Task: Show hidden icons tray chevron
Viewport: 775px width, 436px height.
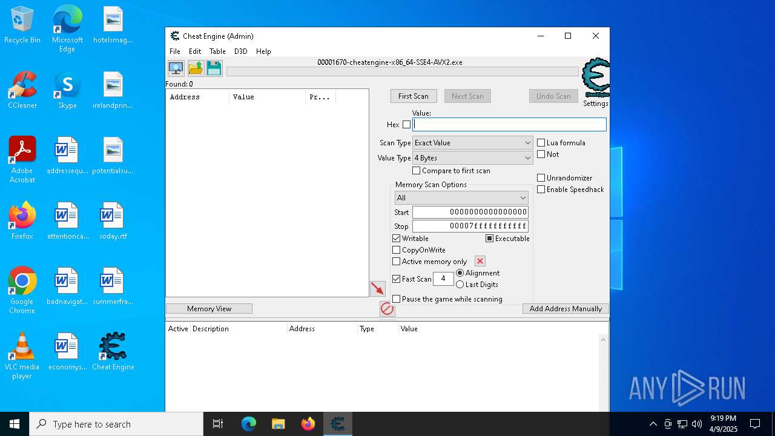Action: pyautogui.click(x=653, y=424)
